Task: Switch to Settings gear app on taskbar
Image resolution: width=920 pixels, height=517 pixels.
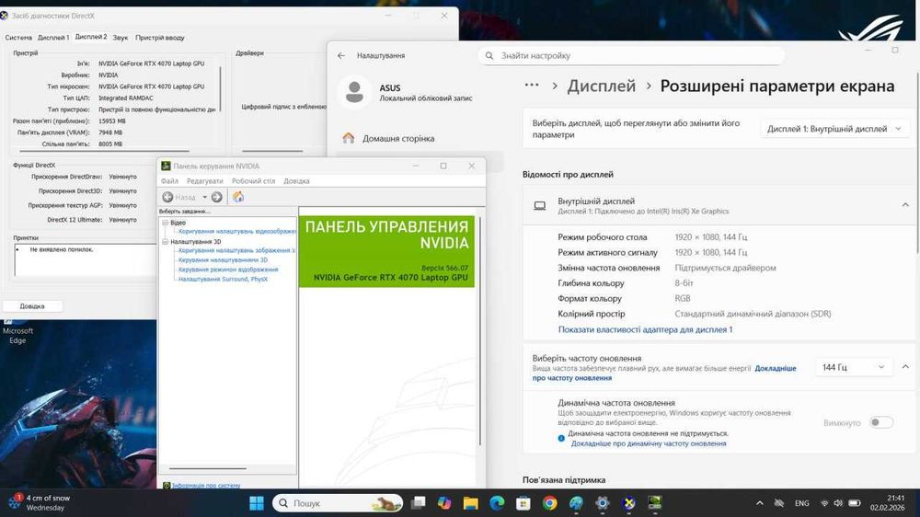Action: [603, 503]
